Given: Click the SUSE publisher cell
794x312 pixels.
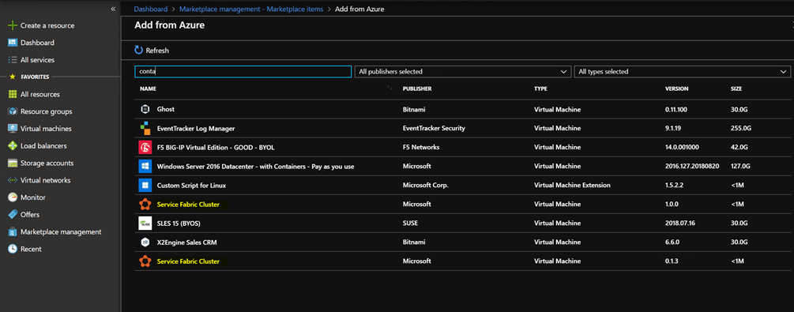Looking at the screenshot, I should (x=410, y=224).
